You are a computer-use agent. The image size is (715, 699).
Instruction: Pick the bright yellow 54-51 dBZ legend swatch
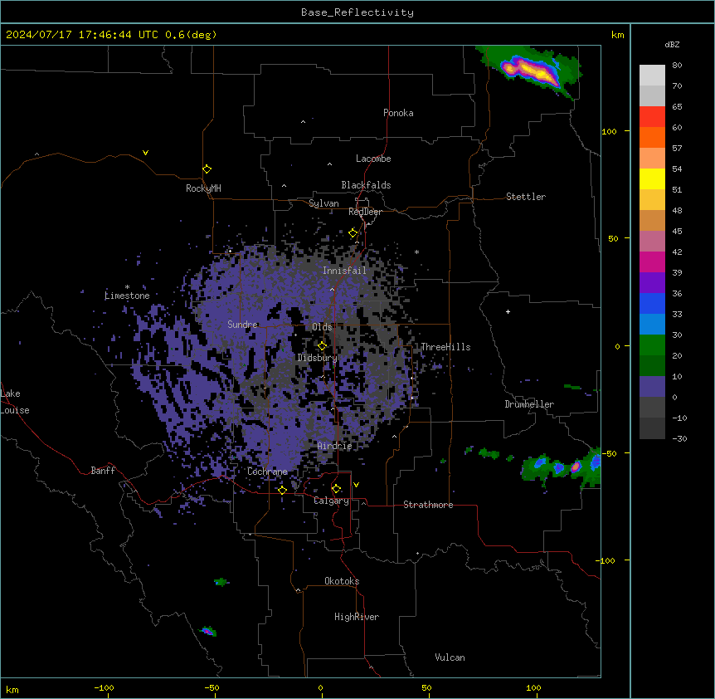652,178
